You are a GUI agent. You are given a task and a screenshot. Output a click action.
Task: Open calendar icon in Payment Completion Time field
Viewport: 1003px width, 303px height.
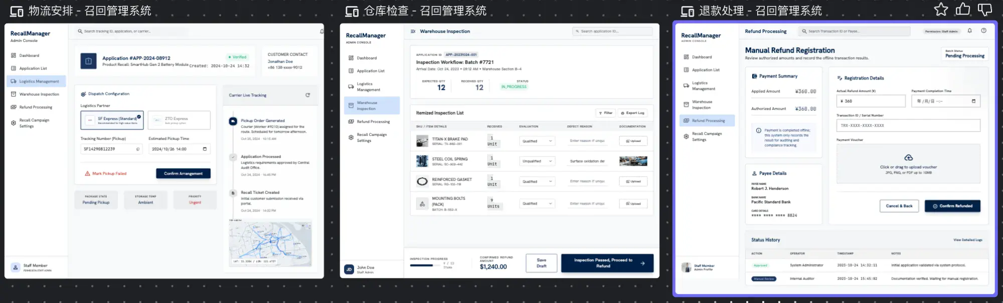(973, 101)
